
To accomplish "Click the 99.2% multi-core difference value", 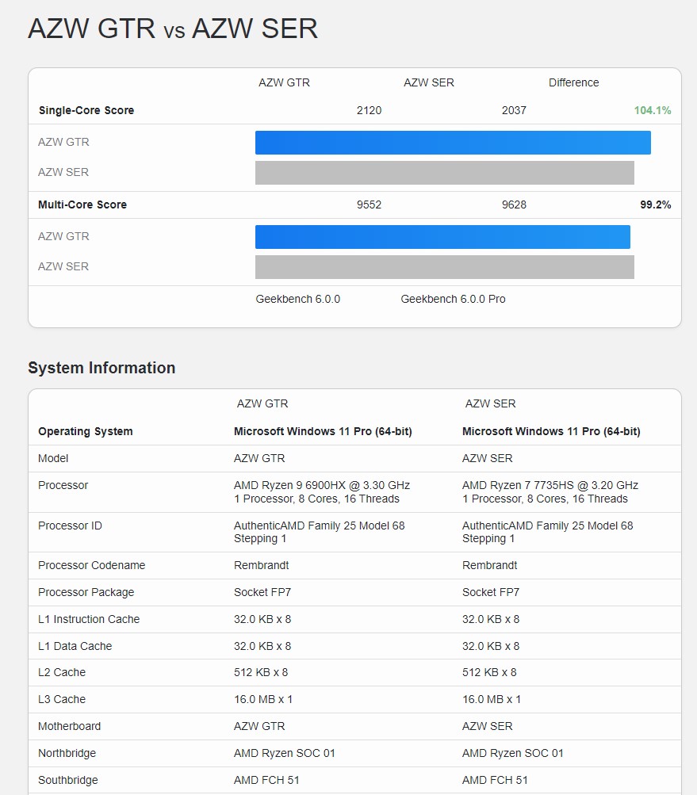I will tap(655, 204).
